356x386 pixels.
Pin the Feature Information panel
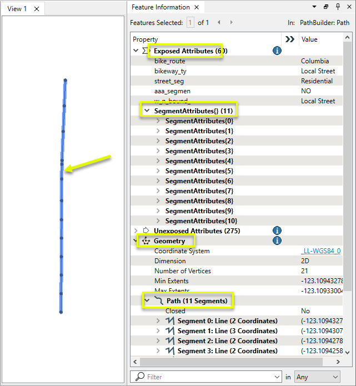[338, 7]
